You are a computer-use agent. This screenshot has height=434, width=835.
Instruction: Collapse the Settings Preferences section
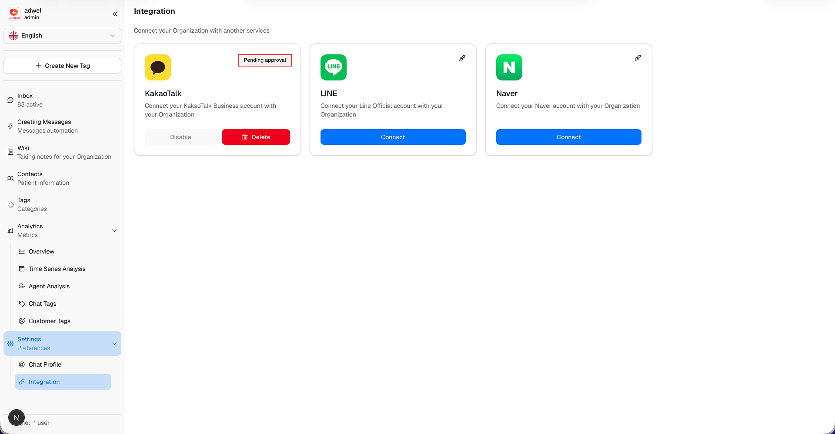(x=114, y=343)
